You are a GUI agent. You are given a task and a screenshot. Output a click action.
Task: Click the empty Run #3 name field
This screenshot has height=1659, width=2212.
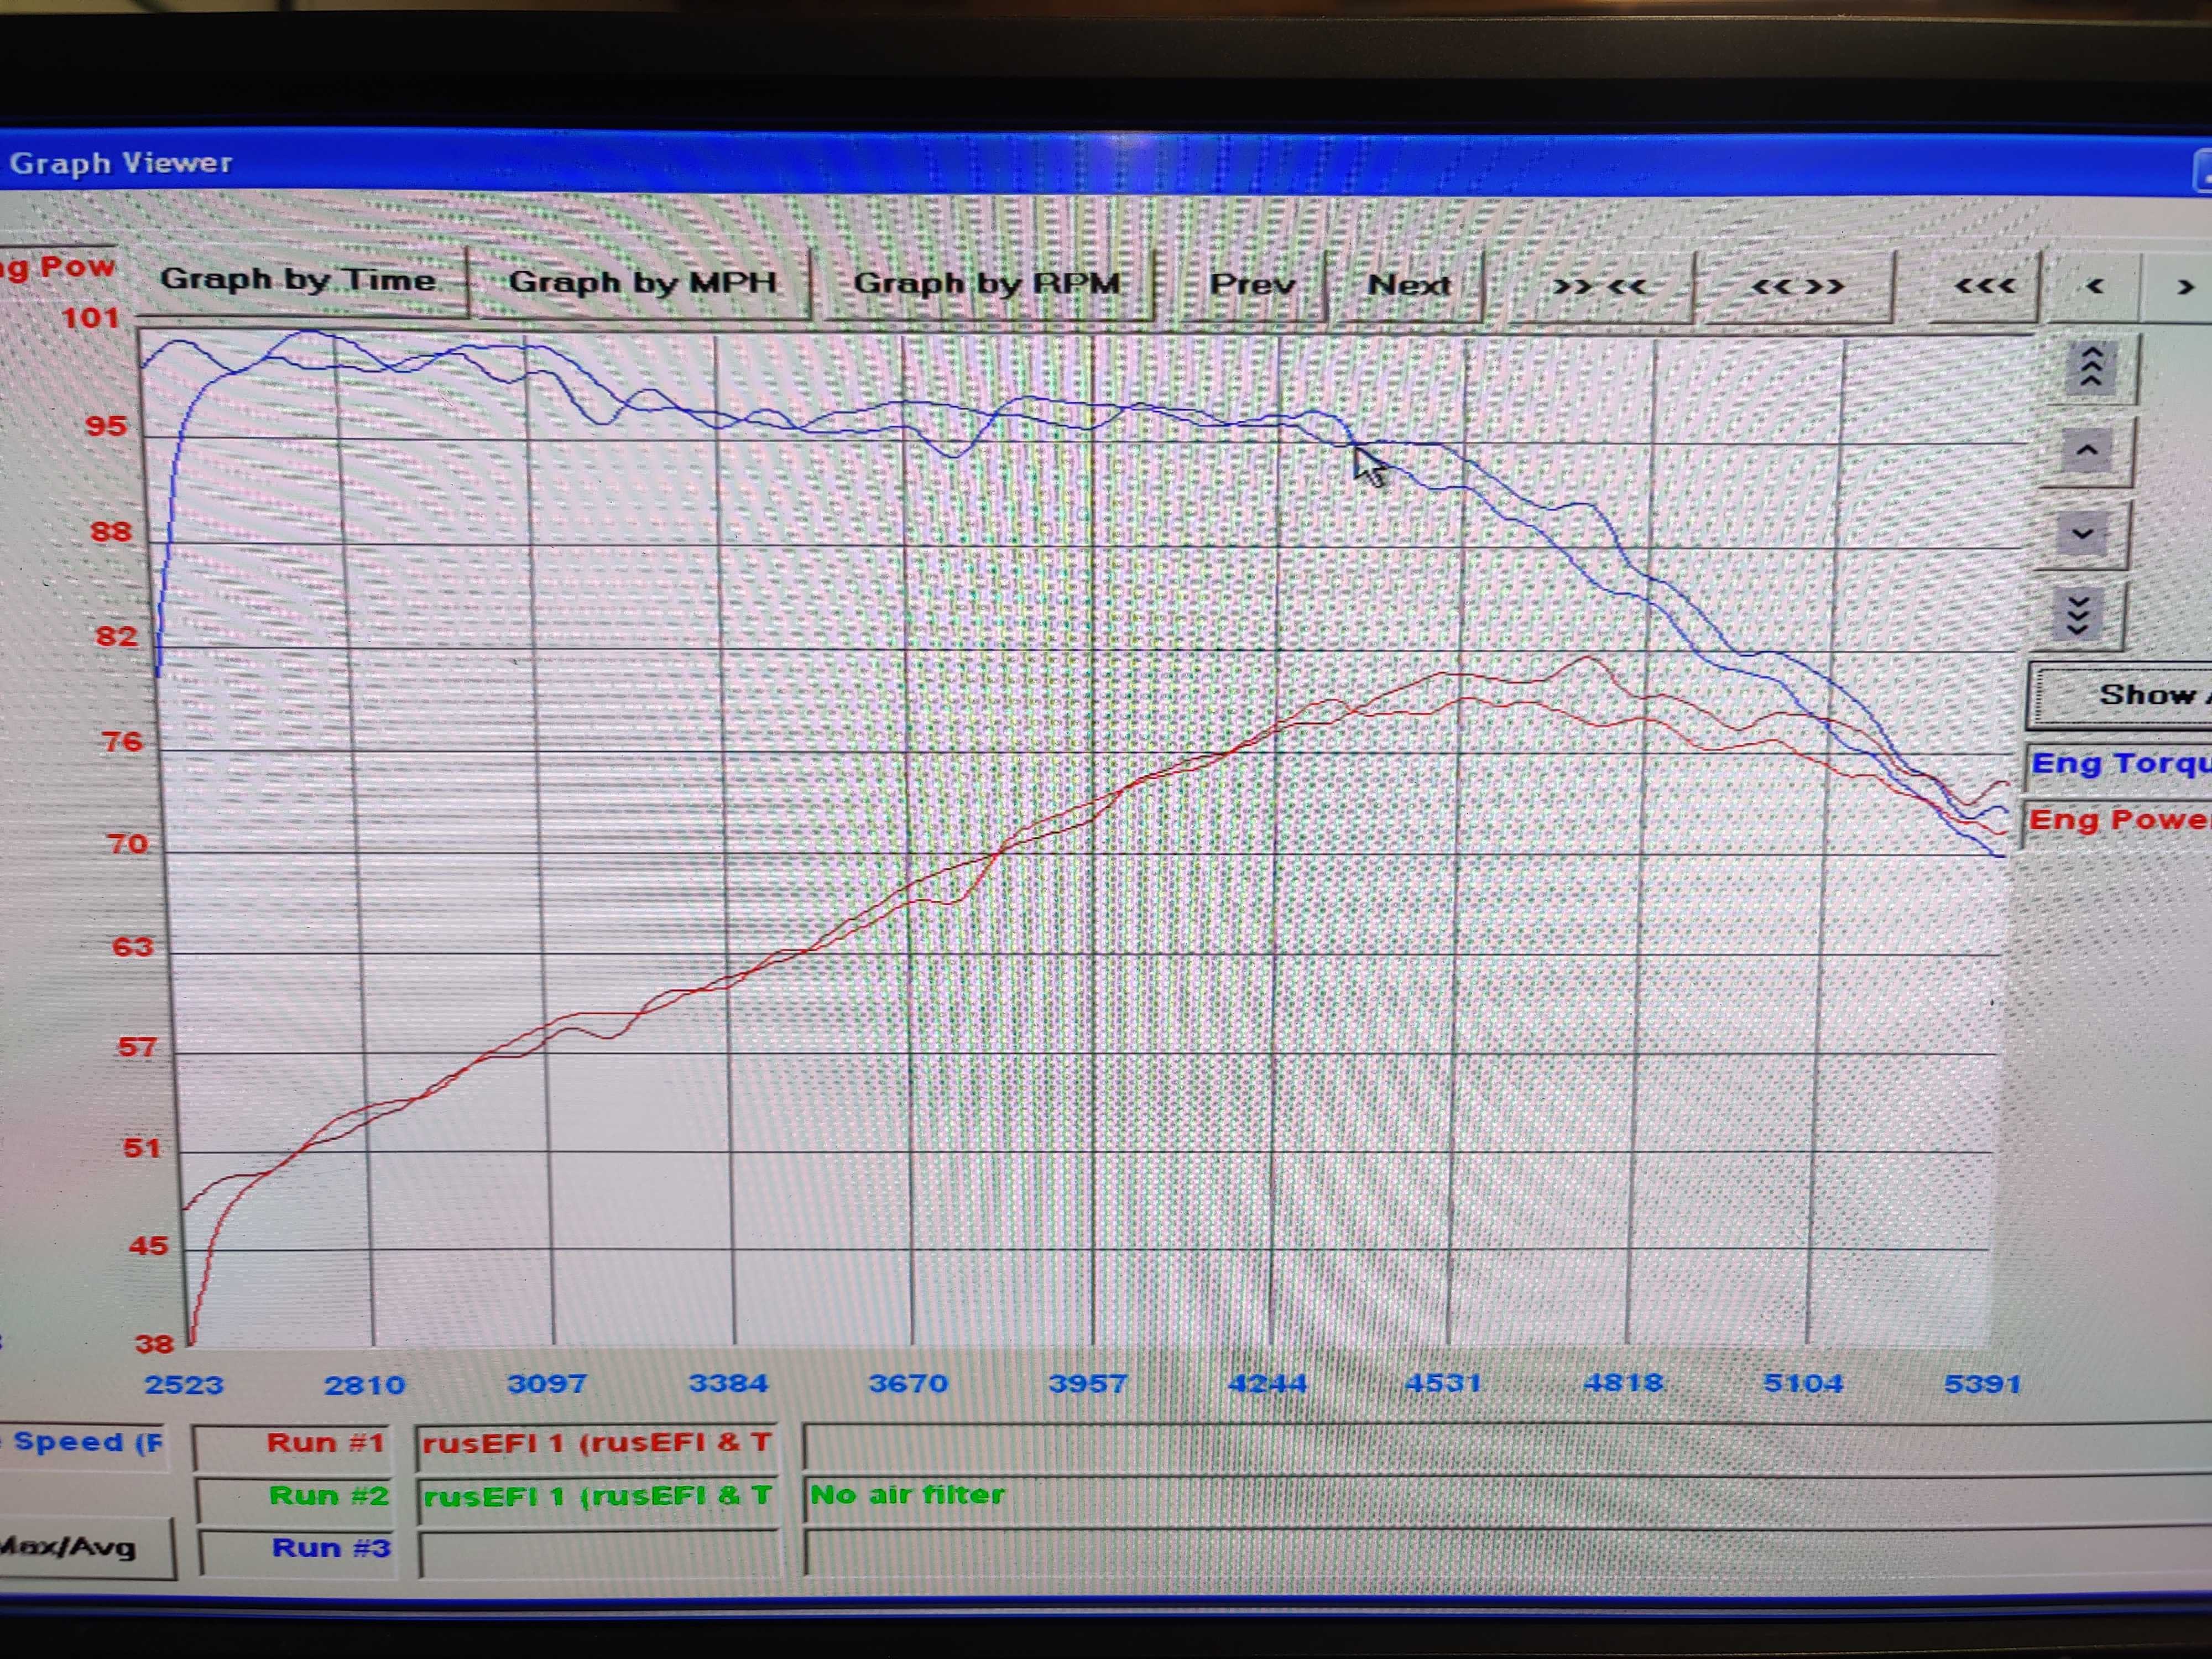pos(600,1551)
